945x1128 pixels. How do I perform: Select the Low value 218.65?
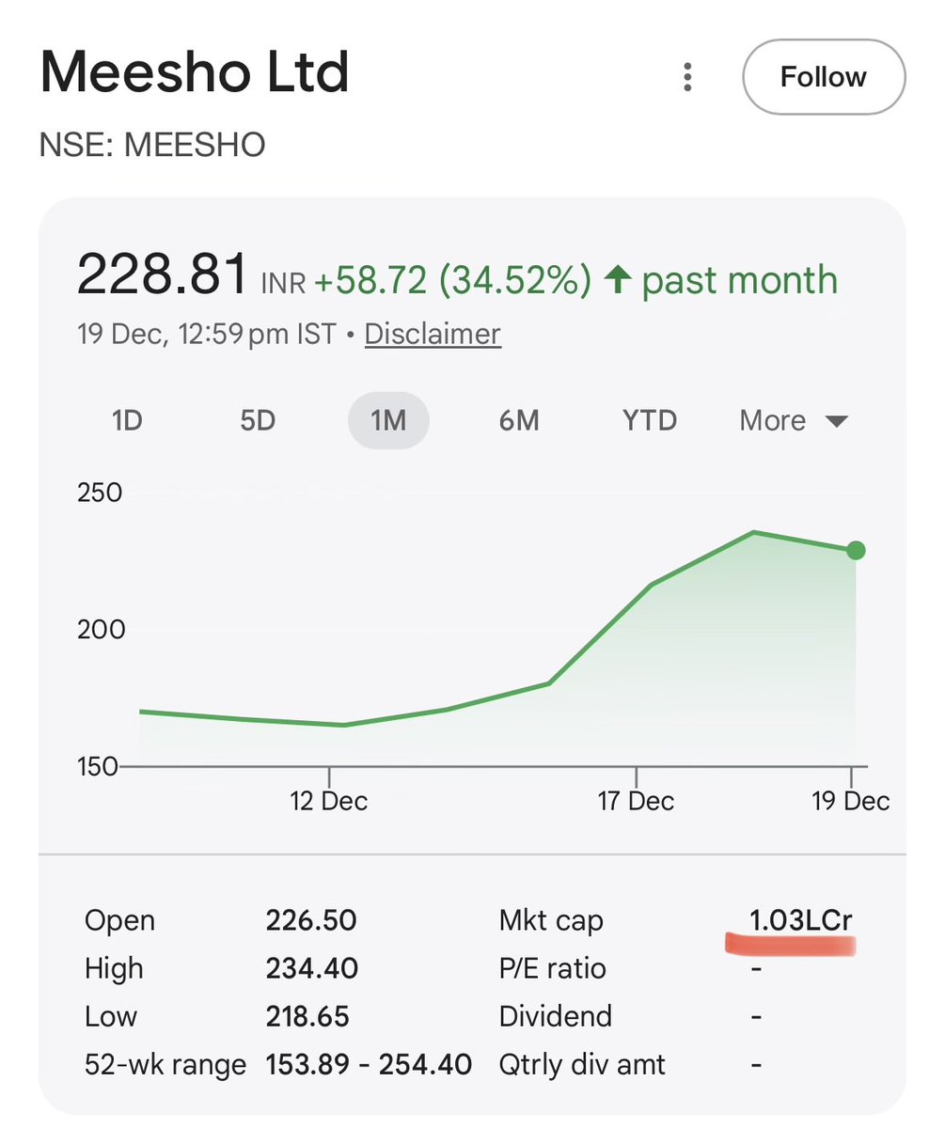click(308, 1016)
